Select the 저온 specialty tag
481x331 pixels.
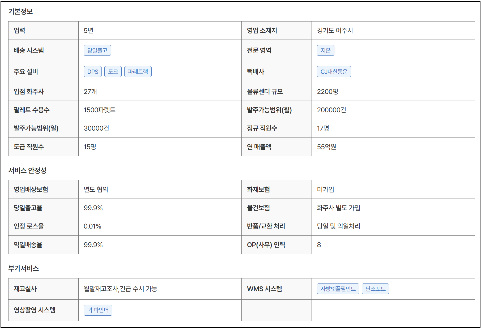coord(325,50)
